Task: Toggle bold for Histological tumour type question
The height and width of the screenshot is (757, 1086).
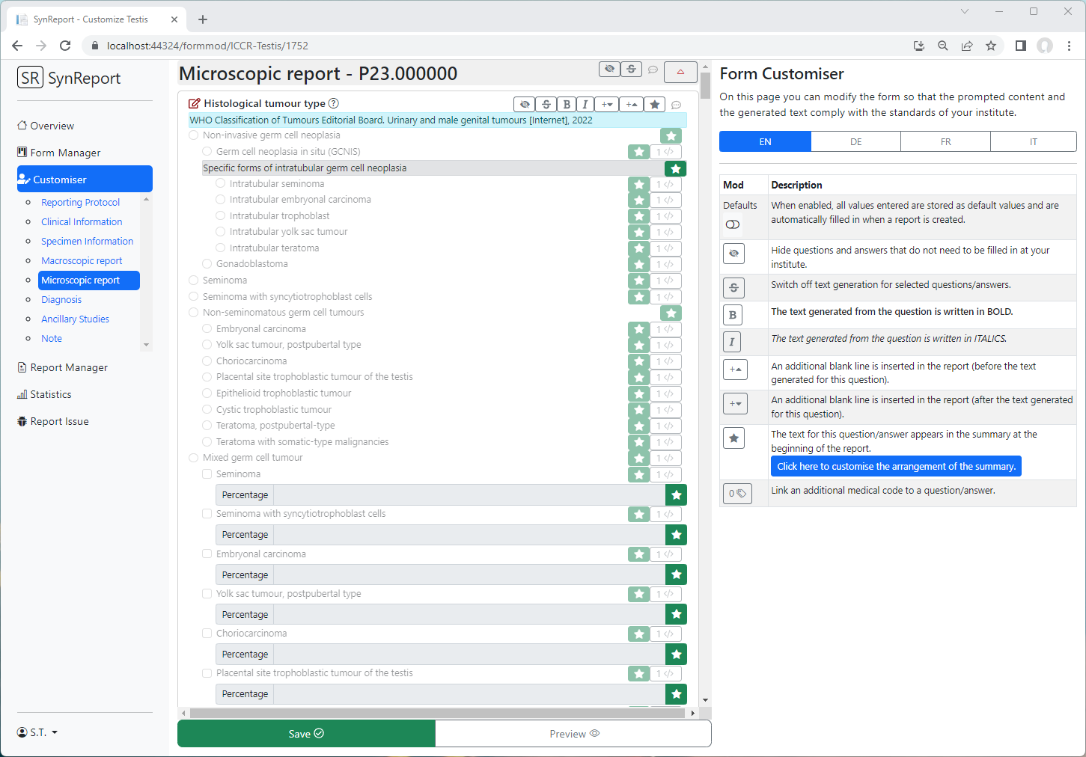Action: (x=567, y=105)
